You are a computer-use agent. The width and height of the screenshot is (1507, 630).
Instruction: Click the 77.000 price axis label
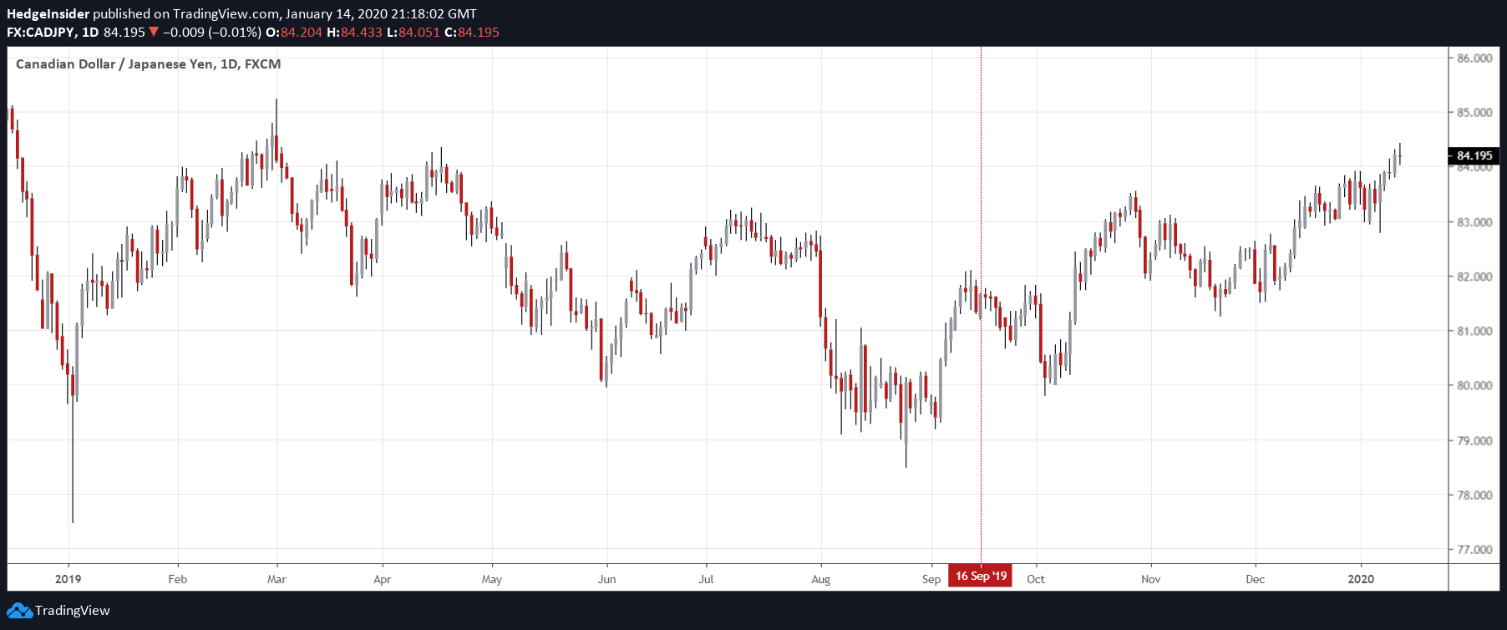click(1474, 549)
